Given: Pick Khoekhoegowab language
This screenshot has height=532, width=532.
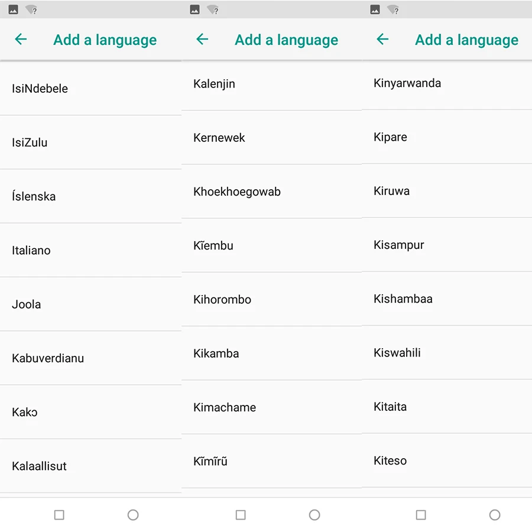Looking at the screenshot, I should [x=271, y=192].
